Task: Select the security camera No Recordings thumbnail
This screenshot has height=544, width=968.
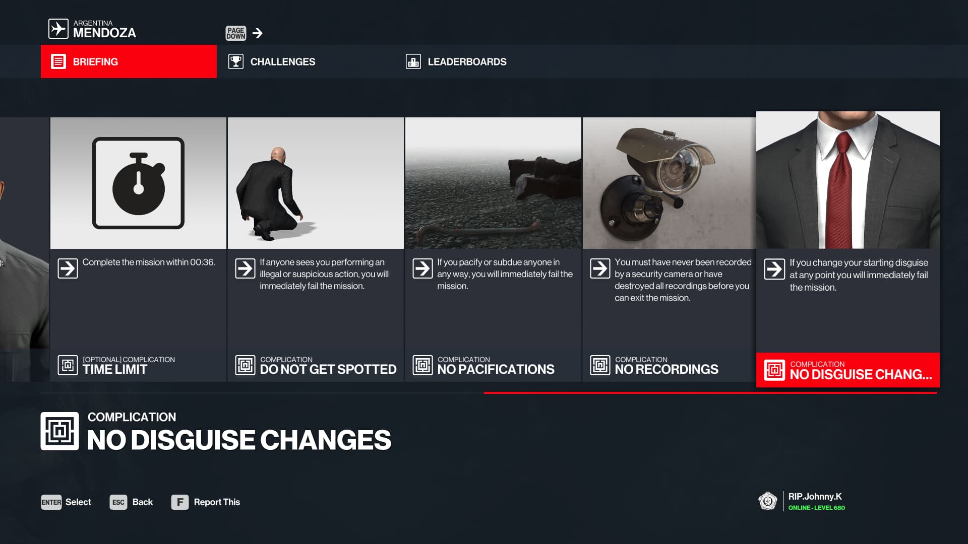Action: pos(670,183)
